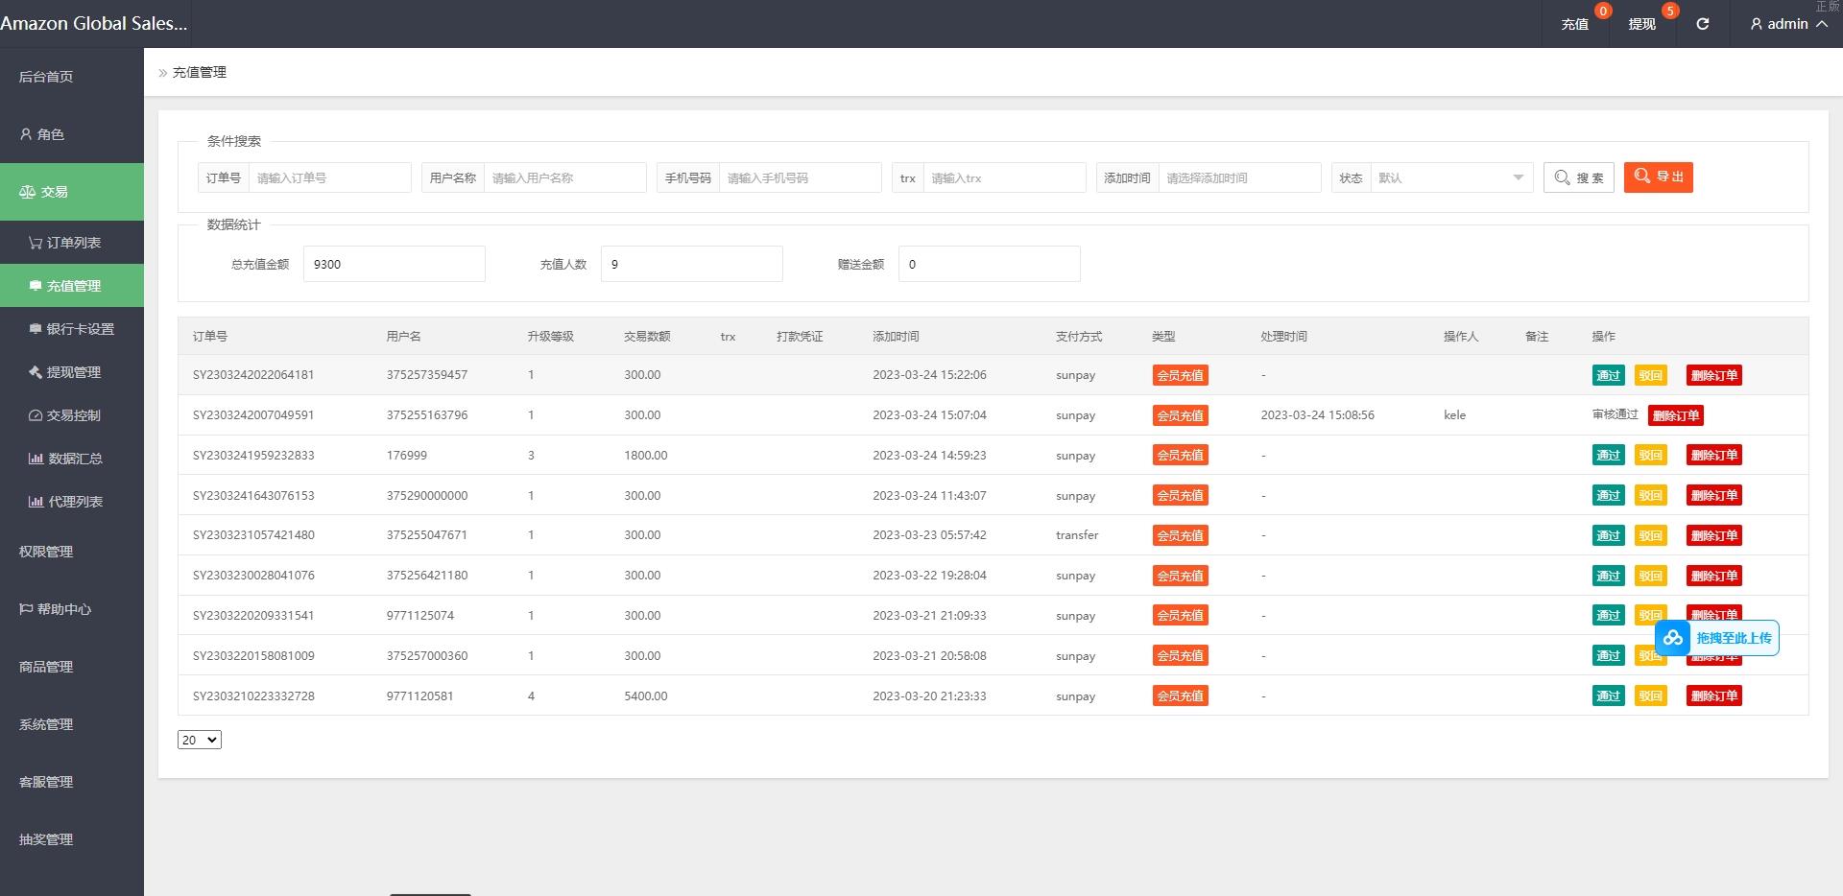Approve order SY2303242022064181 with 通过
Image resolution: width=1843 pixels, height=896 pixels.
(1608, 375)
